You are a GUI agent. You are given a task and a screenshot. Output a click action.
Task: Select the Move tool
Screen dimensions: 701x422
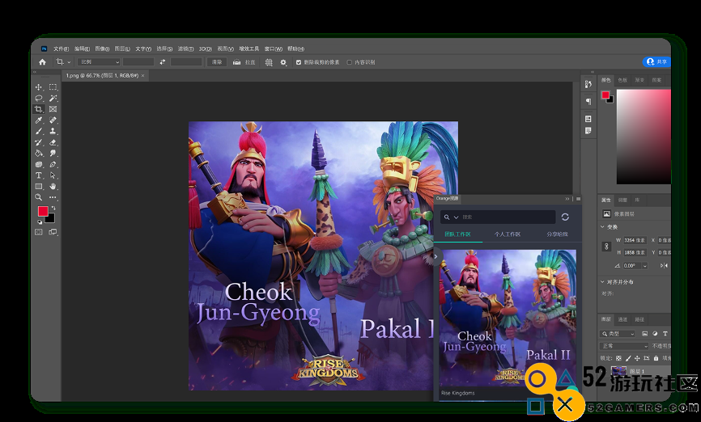tap(39, 87)
